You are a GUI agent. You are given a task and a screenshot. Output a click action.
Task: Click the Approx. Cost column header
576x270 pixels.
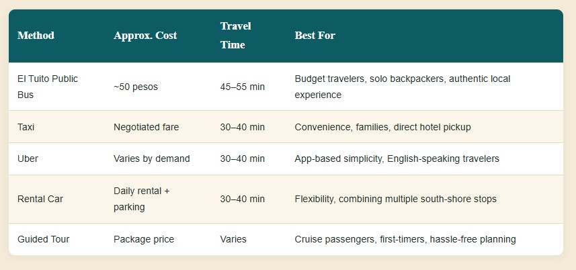tap(145, 36)
